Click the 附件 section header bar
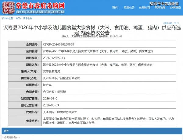 91,131
